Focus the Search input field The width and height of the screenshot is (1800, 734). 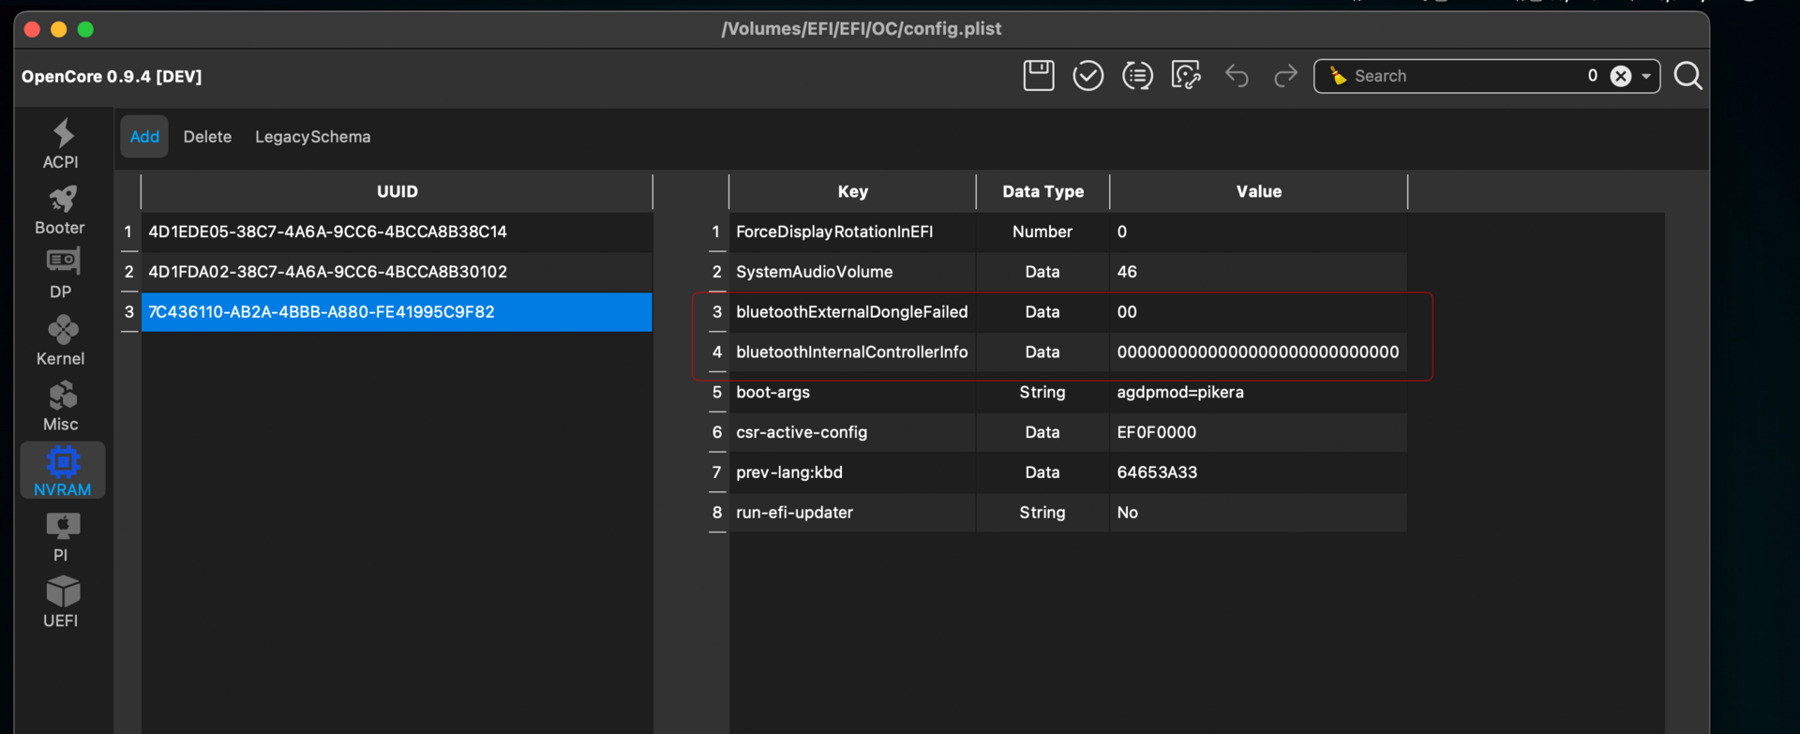click(1462, 77)
